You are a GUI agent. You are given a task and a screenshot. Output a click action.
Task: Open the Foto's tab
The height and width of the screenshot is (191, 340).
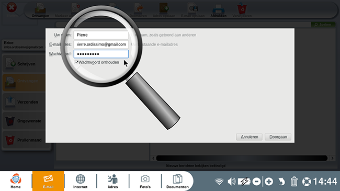[145, 181]
